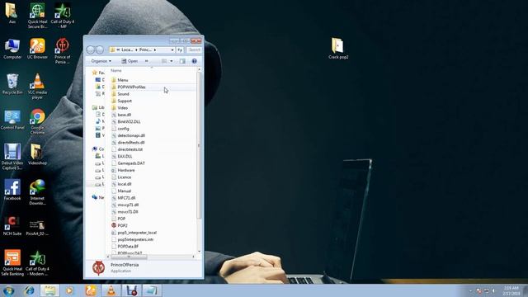Select the Recycle Bin icon

coord(12,84)
